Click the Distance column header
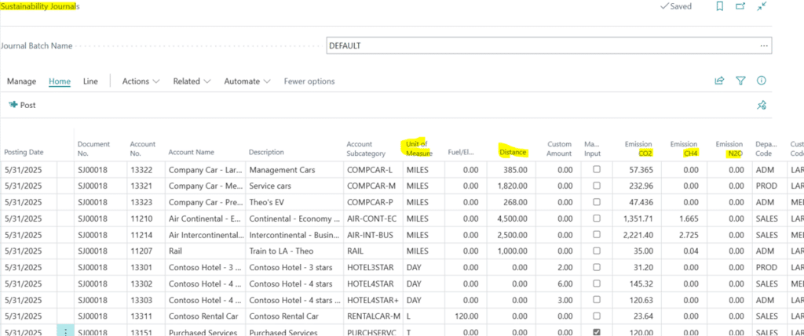The height and width of the screenshot is (336, 804). 513,151
